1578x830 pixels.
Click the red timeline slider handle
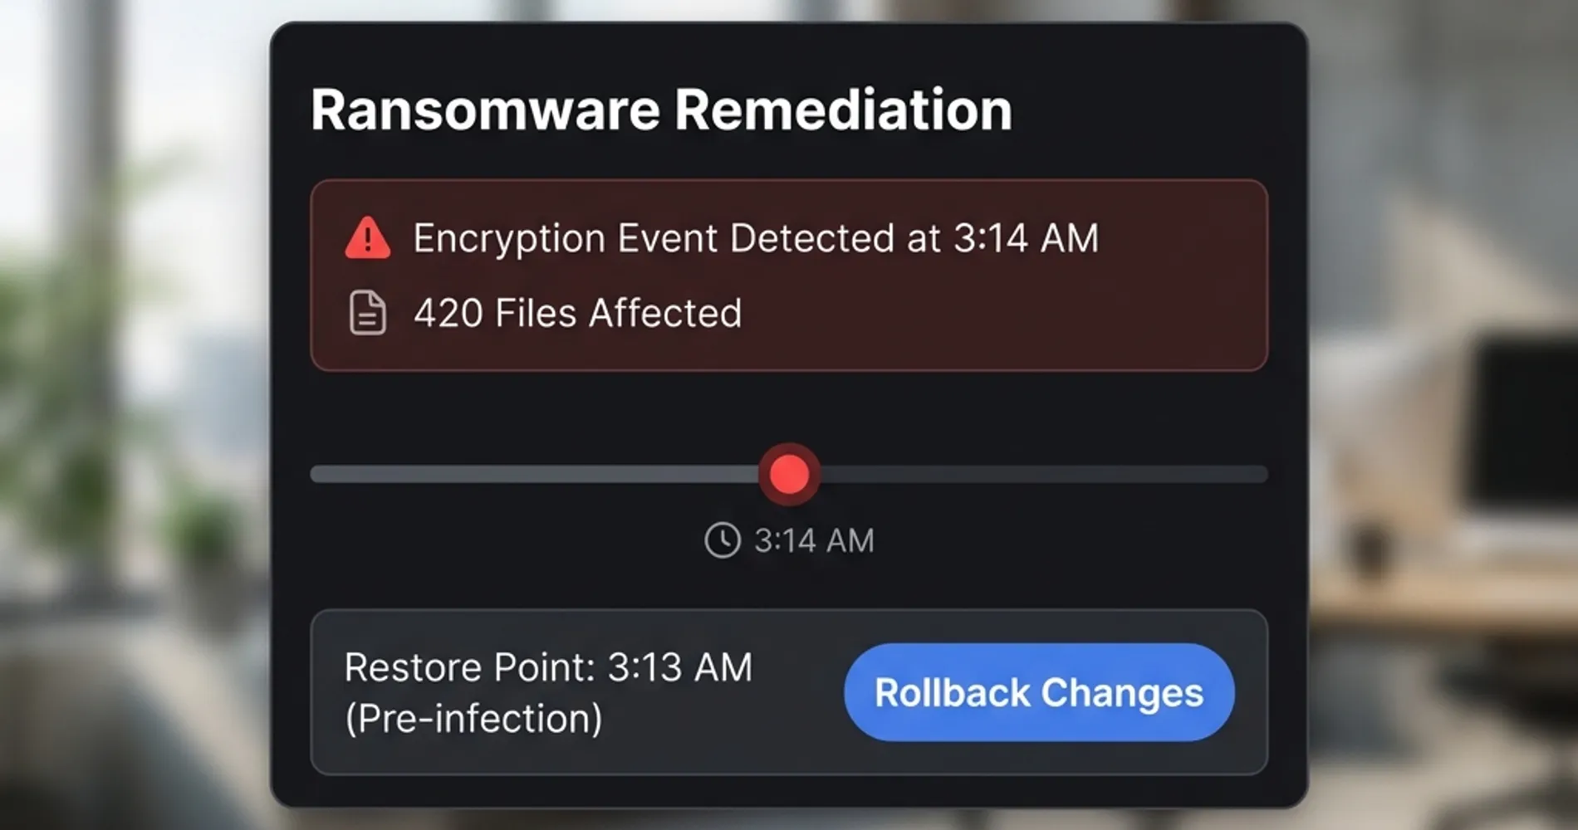tap(789, 474)
